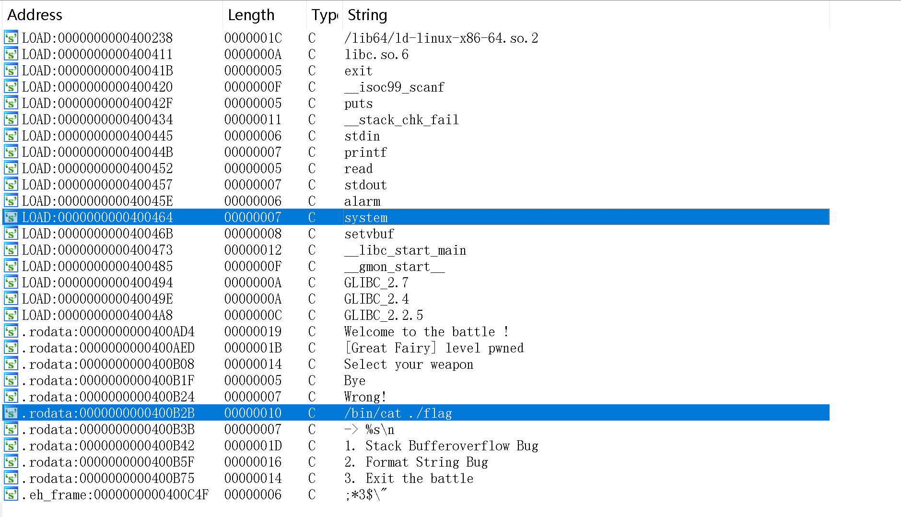Click the icon beside the exit string row
The height and width of the screenshot is (517, 901).
pos(11,70)
